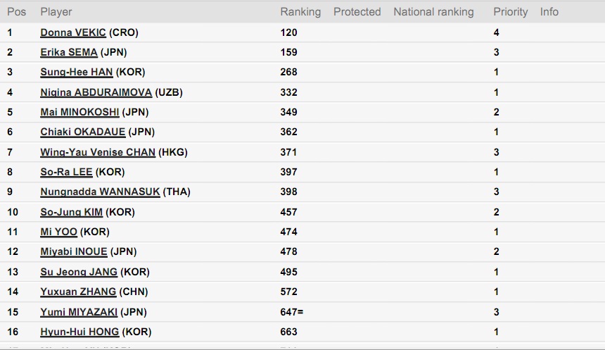Open So-Jung KIM profile link
Viewport: 605px width, 350px height.
click(x=71, y=212)
